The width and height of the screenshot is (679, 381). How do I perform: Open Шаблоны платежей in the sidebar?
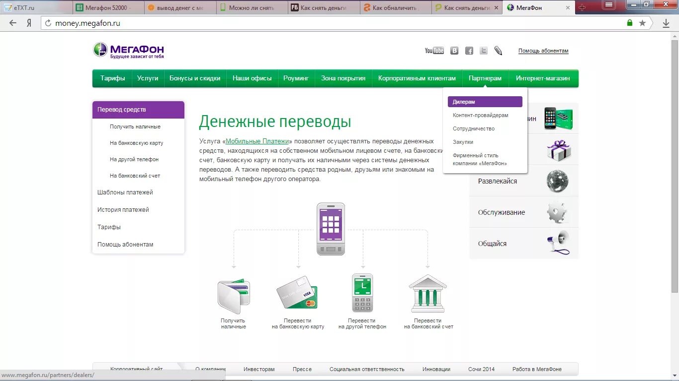pos(125,192)
